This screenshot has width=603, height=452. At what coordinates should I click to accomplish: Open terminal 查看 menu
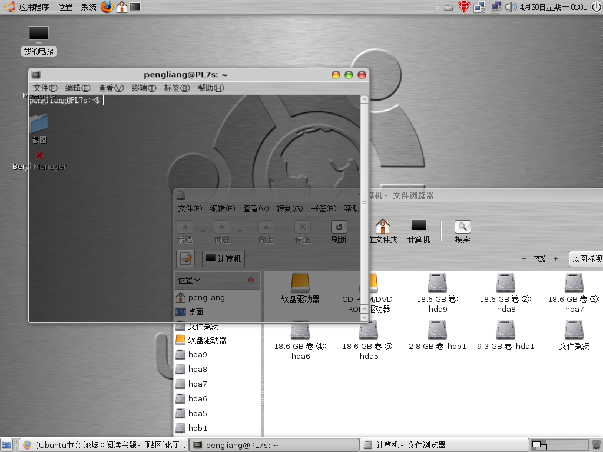(111, 88)
